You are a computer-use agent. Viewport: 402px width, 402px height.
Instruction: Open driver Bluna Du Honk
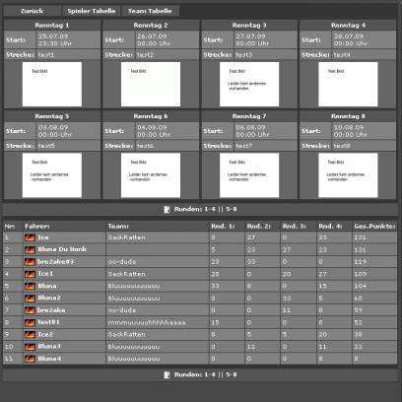click(62, 249)
